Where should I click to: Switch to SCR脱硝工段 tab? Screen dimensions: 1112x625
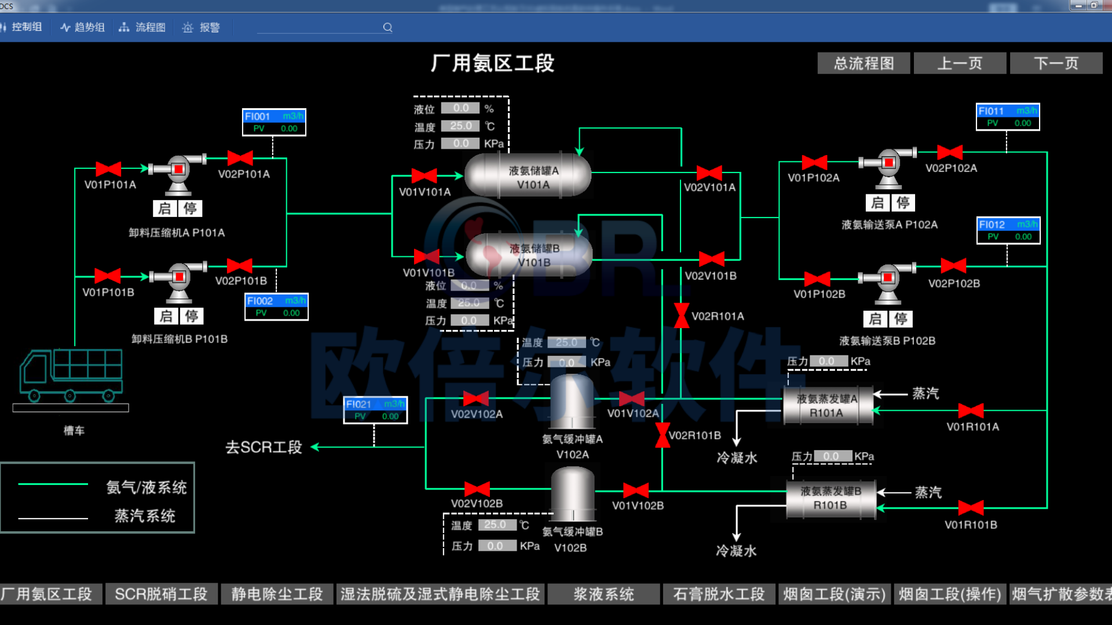coord(161,594)
